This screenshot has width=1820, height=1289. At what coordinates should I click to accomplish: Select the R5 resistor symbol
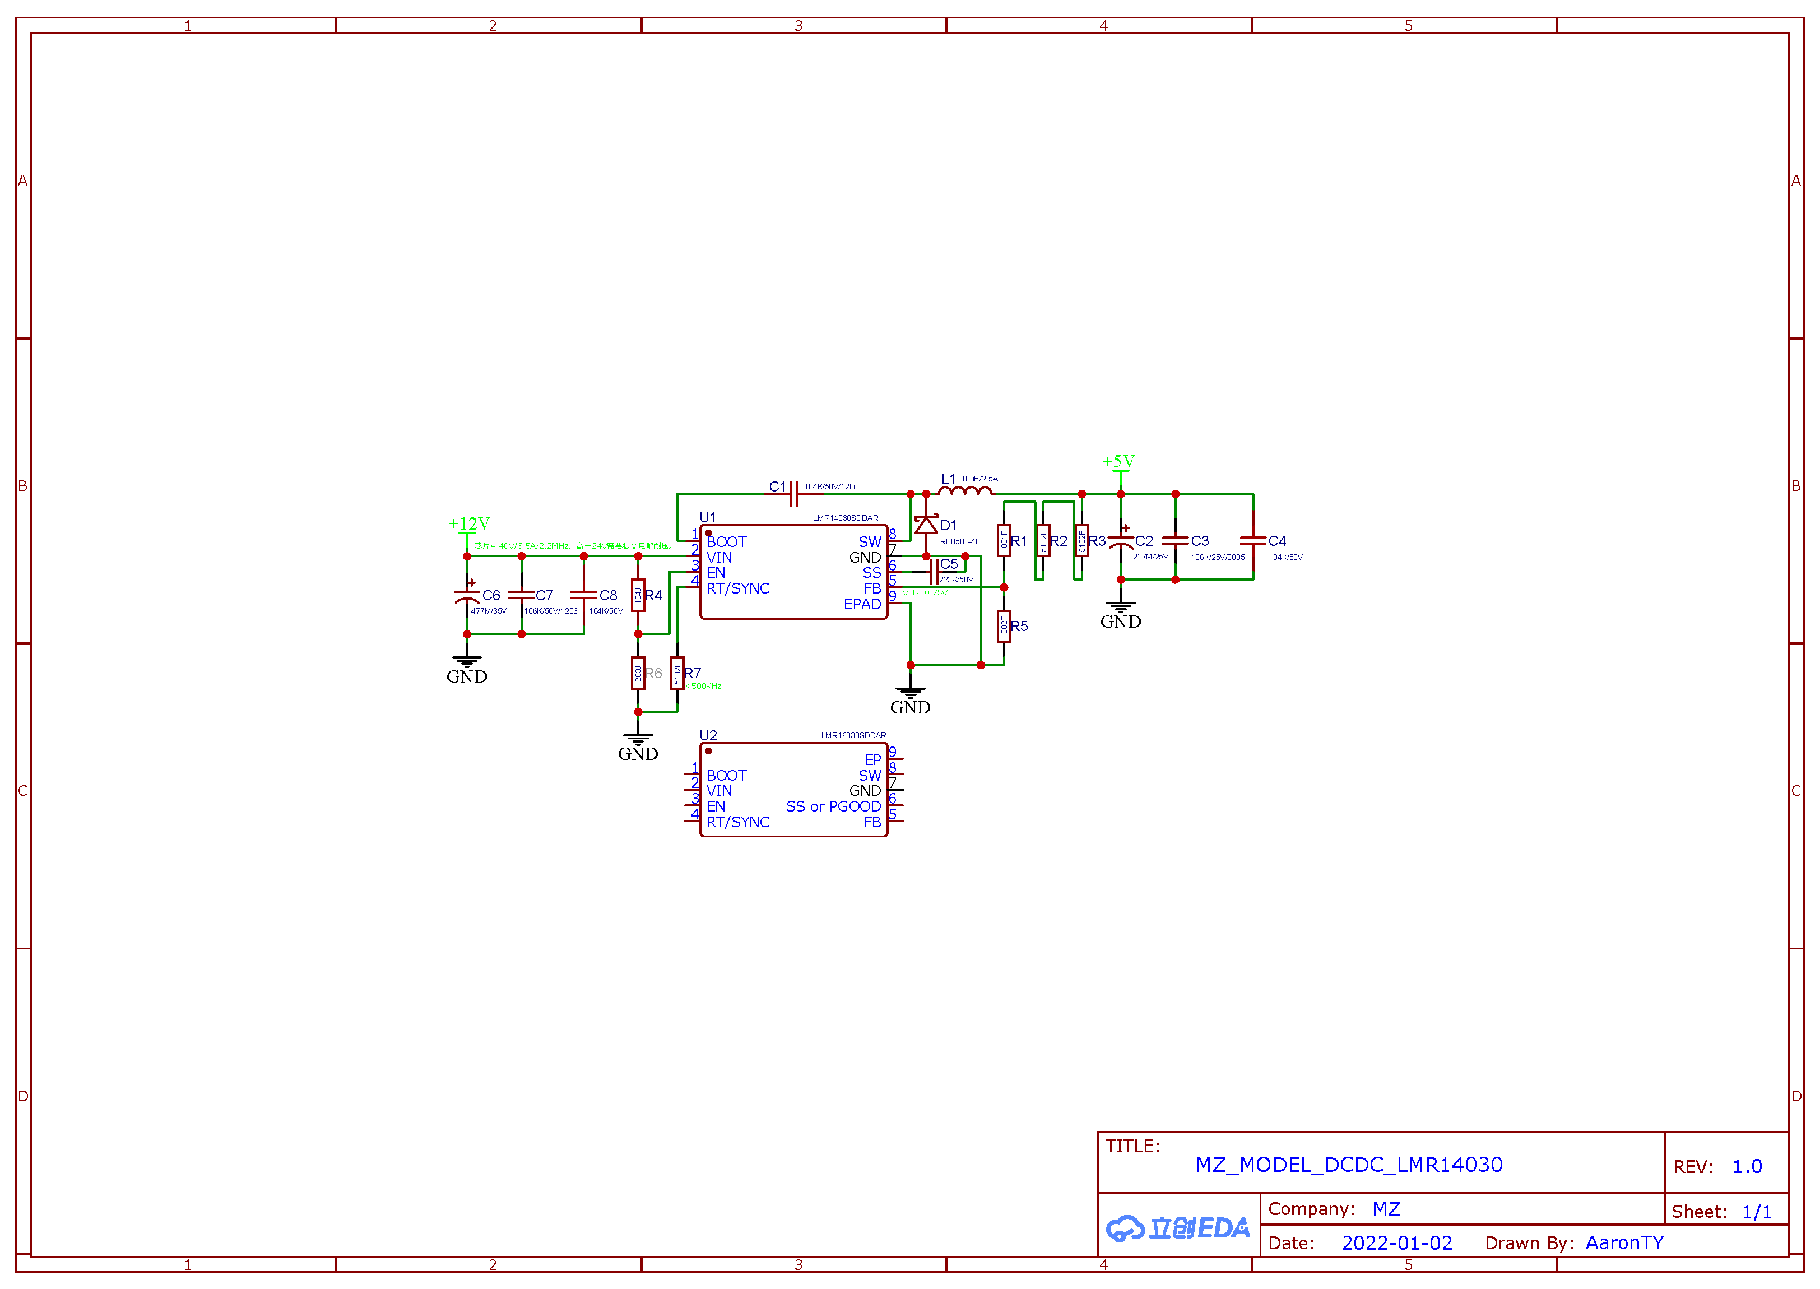[x=1004, y=626]
